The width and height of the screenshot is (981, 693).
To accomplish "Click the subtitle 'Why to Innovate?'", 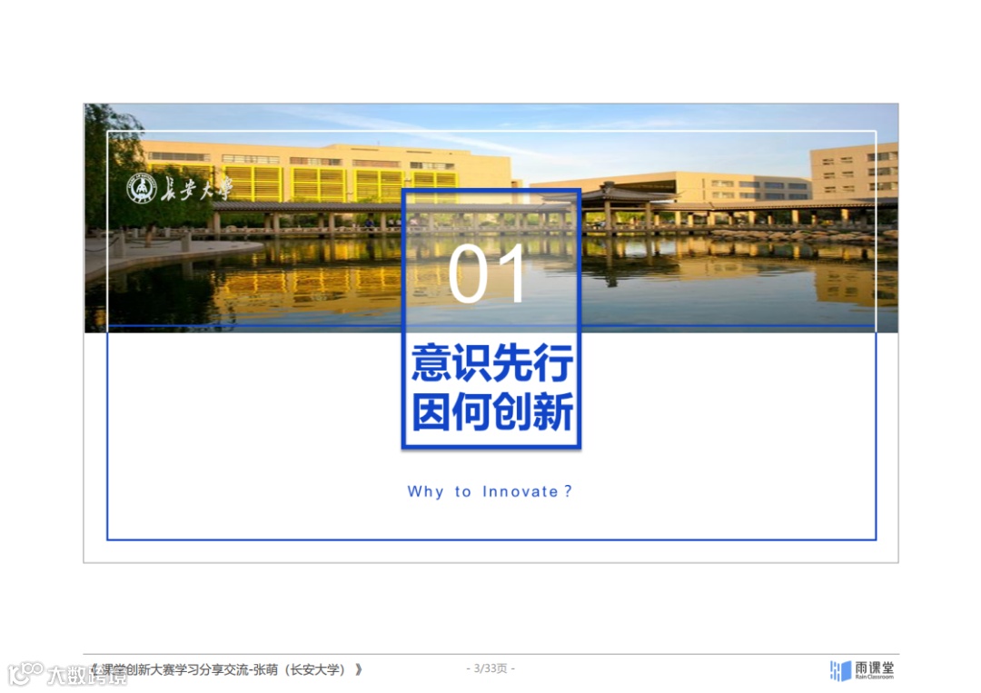I will pos(490,491).
